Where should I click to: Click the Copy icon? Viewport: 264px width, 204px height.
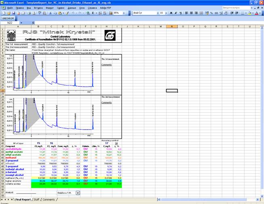tap(55, 13)
